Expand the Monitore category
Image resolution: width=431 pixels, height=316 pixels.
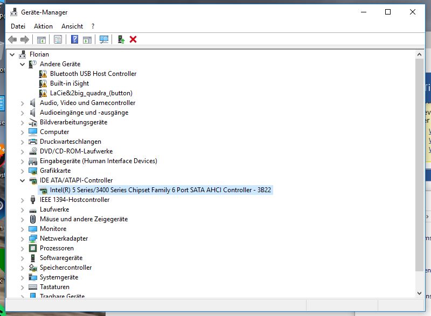click(x=22, y=229)
